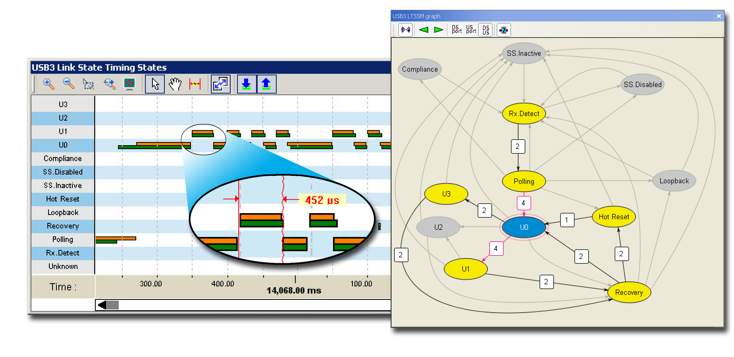This screenshot has width=734, height=357.
Task: Click the expand window resize icon
Action: 221,84
